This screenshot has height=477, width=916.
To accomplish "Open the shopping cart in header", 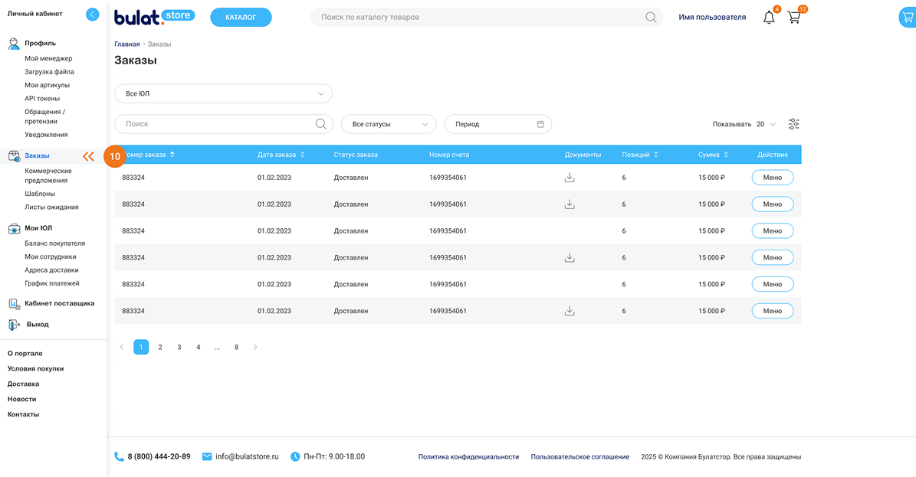I will click(x=794, y=17).
